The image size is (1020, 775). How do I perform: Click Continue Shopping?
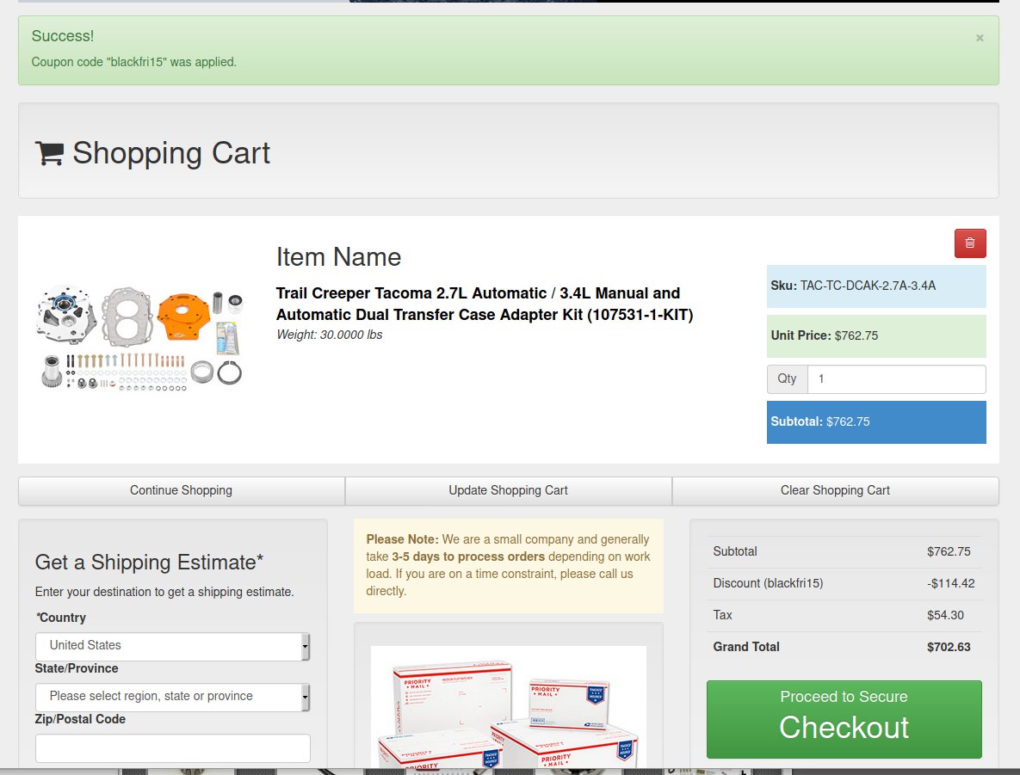click(182, 491)
